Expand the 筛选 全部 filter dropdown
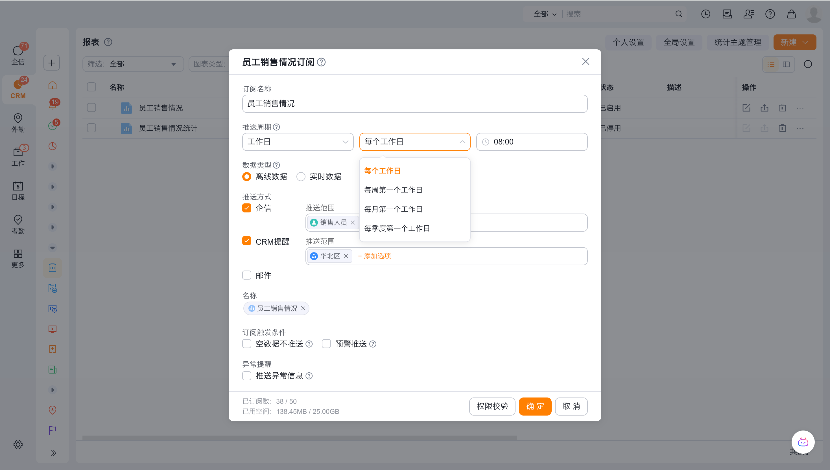Image resolution: width=830 pixels, height=470 pixels. click(x=133, y=64)
